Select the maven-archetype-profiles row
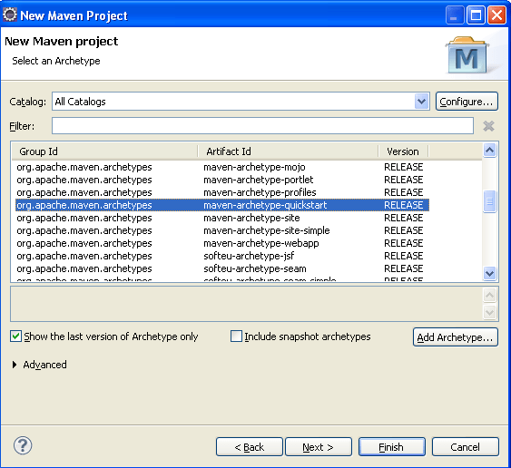Screen dimensions: 511x468 point(222,192)
